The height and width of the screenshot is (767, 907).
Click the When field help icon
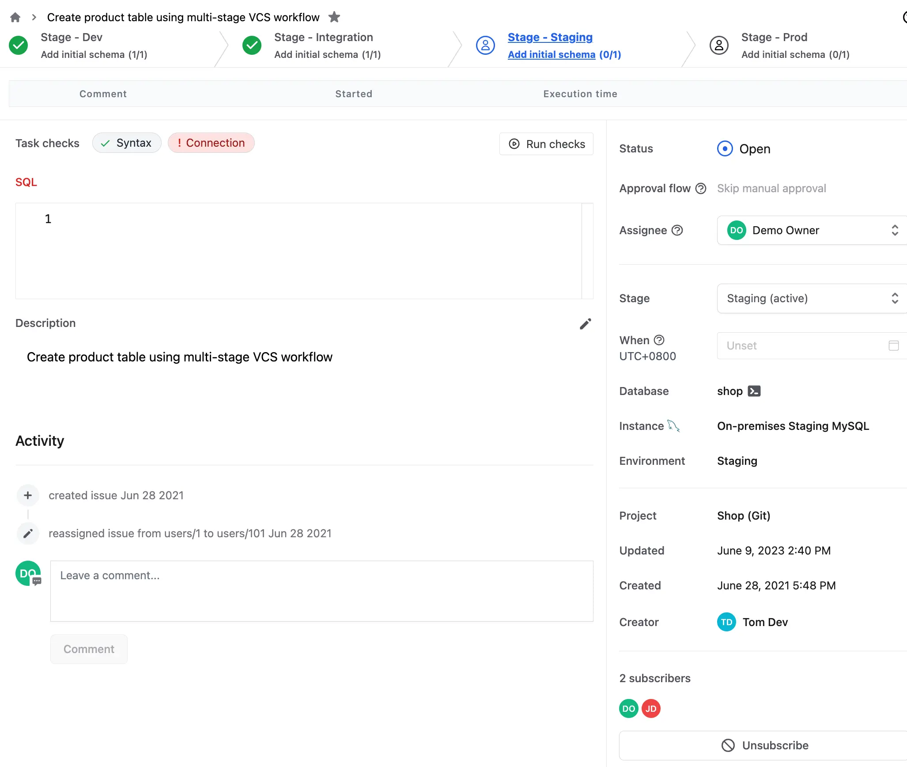659,340
